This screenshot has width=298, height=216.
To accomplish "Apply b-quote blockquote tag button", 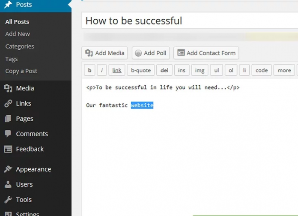I will [x=140, y=70].
